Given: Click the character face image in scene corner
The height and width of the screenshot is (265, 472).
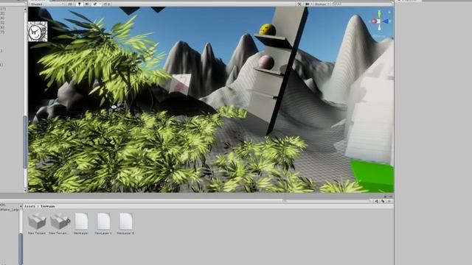Looking at the screenshot, I should (38, 31).
